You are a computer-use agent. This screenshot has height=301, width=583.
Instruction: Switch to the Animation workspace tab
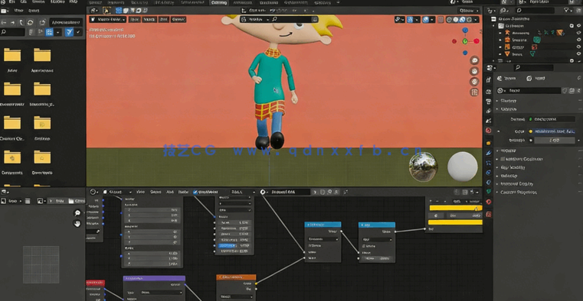tap(242, 2)
